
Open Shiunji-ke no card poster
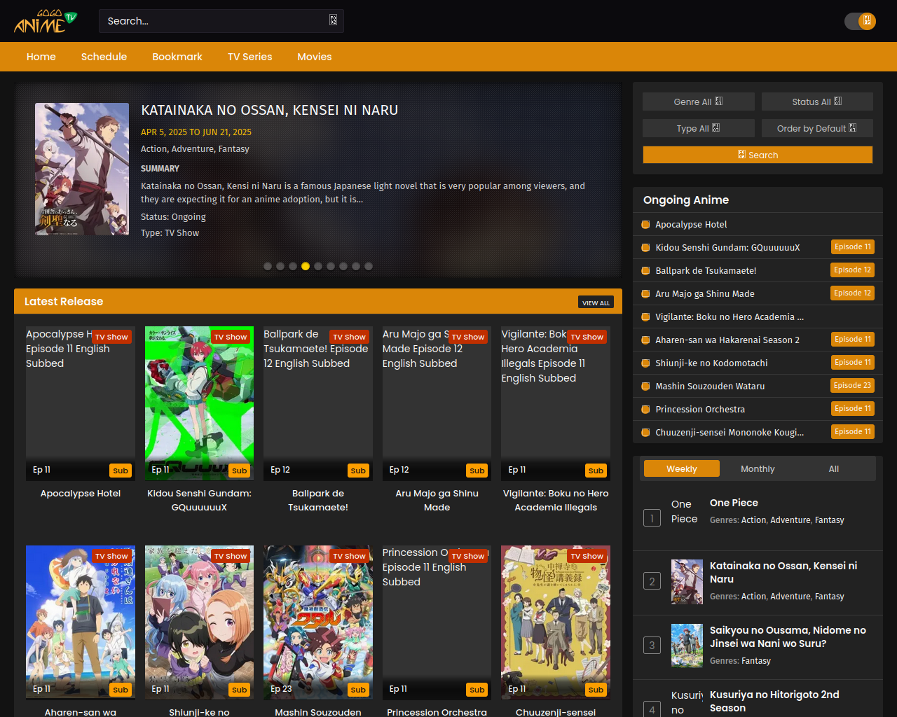click(x=200, y=622)
